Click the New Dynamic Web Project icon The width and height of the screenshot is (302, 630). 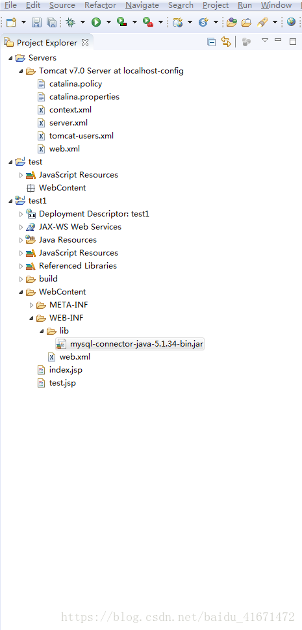tap(177, 22)
